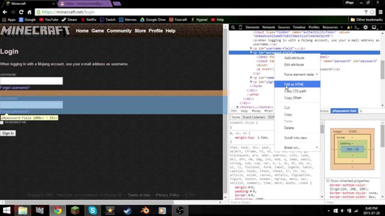Open the Terms of Use footer link

pos(139,195)
